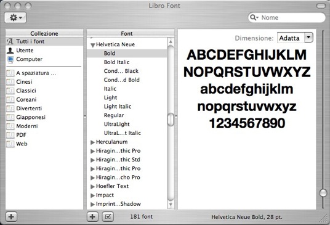Click the font size slider knob

point(323,193)
